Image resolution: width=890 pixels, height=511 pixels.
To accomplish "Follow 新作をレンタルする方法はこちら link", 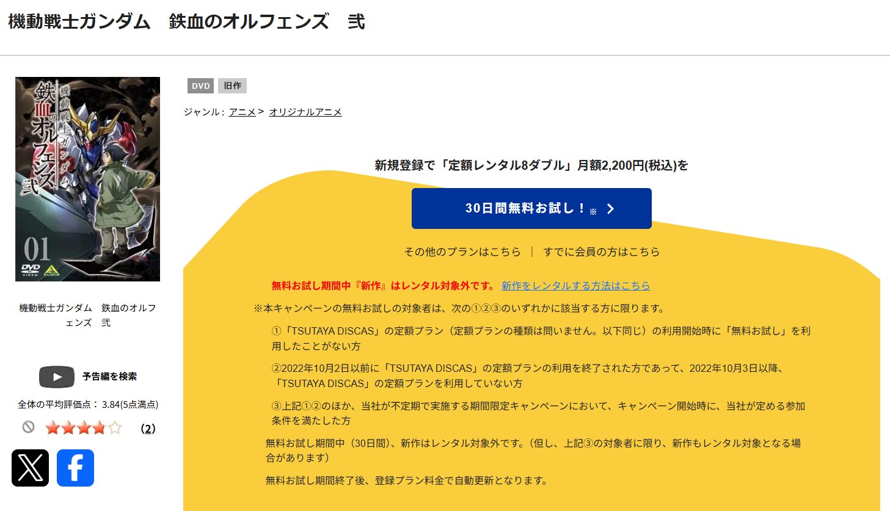I will click(x=576, y=286).
